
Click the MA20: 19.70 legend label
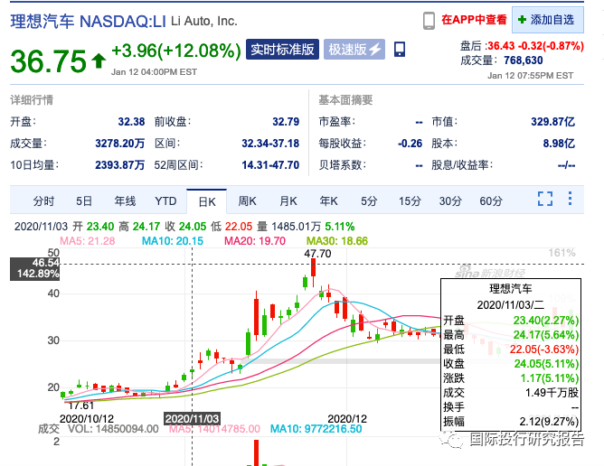pos(255,241)
